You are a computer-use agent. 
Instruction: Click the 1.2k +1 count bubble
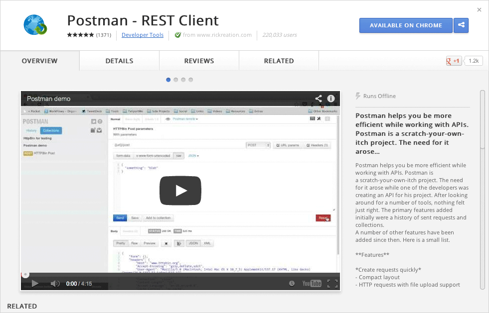coord(474,61)
